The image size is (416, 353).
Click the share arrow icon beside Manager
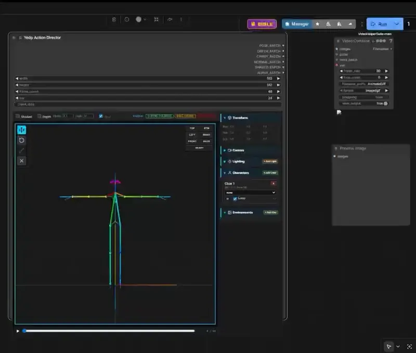(350, 24)
